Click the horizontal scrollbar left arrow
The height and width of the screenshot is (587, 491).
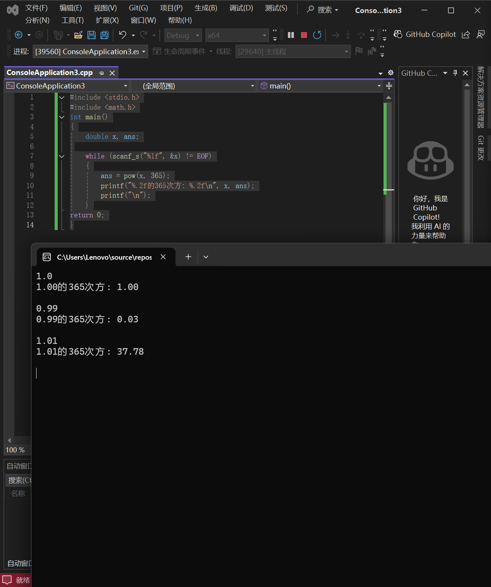pos(9,440)
